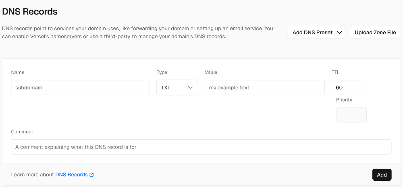The width and height of the screenshot is (403, 188).
Task: Click the Priority input box
Action: 351,115
